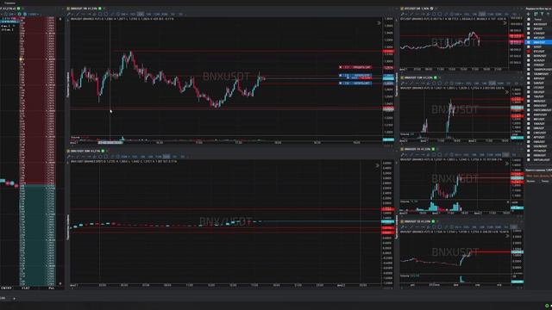Click the list layout icon in watchlist toolbar
Screen dimensions: 552x310
pyautogui.click(x=536, y=14)
